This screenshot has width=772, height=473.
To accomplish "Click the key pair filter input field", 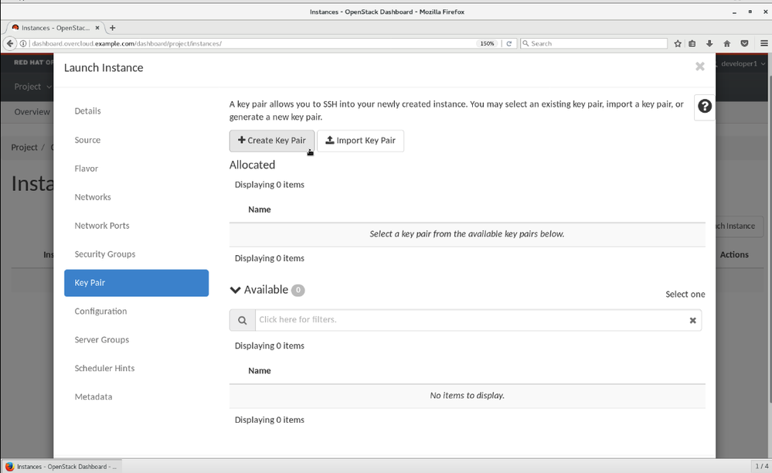I will pos(468,320).
